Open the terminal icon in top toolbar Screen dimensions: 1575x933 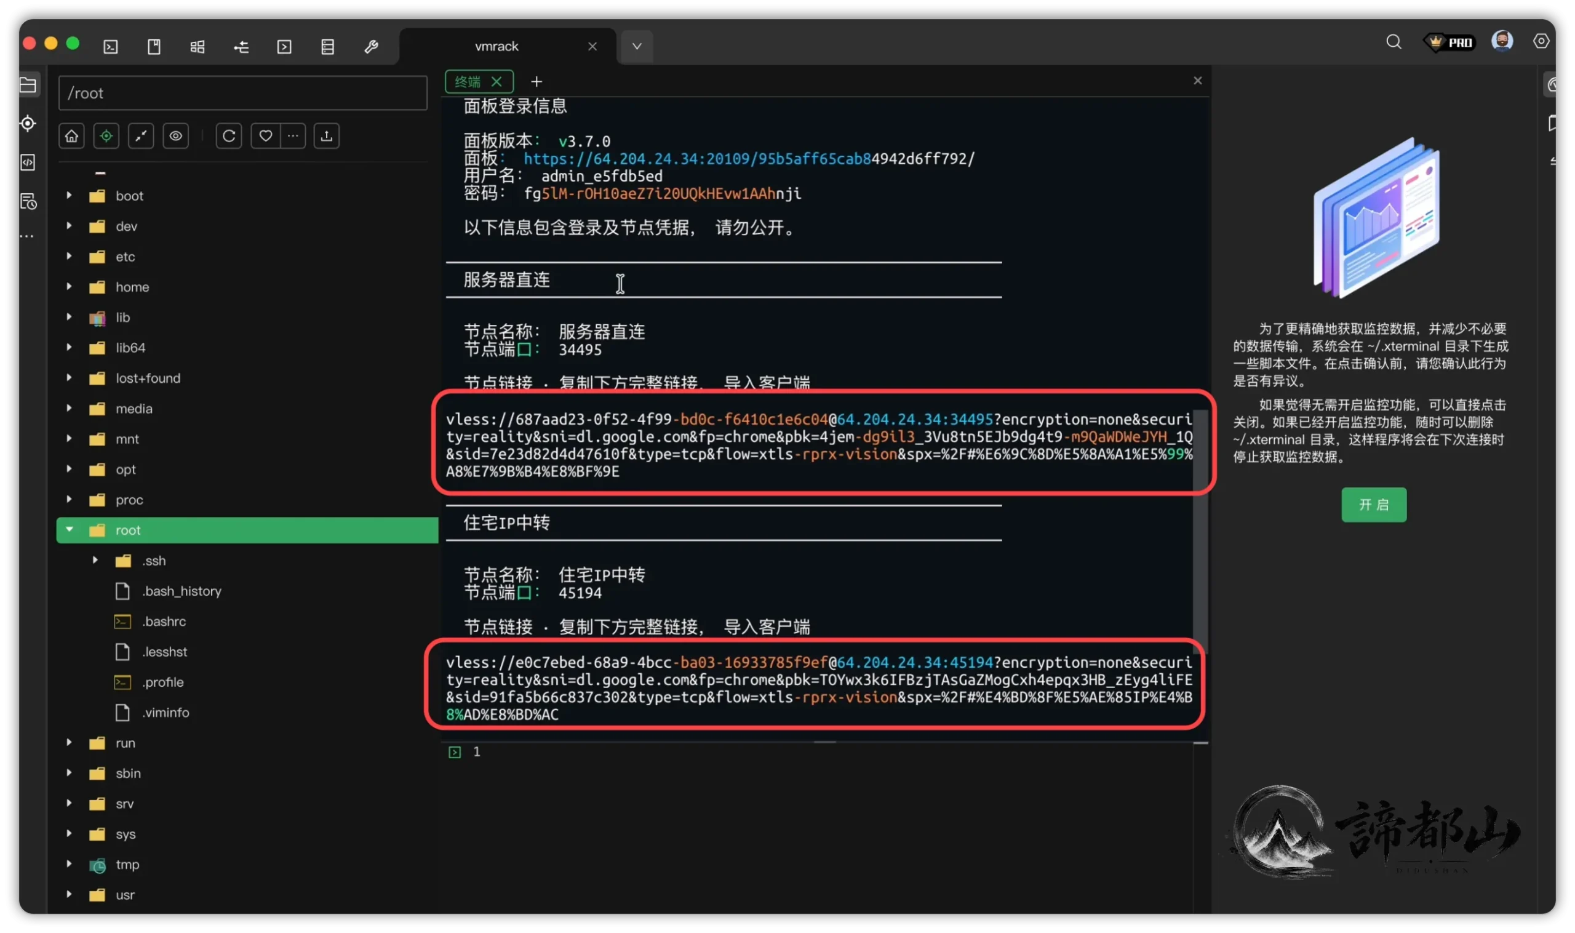point(111,47)
